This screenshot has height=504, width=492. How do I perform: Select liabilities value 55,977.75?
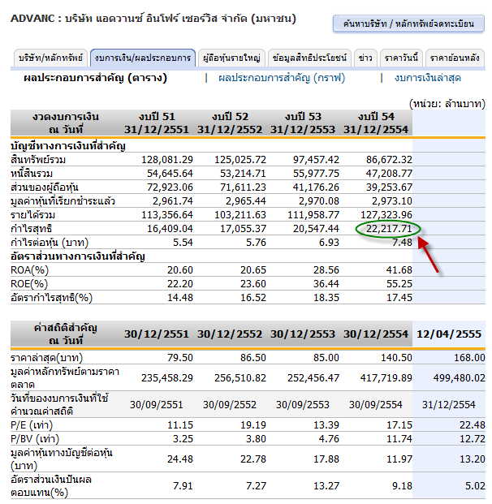coord(316,174)
